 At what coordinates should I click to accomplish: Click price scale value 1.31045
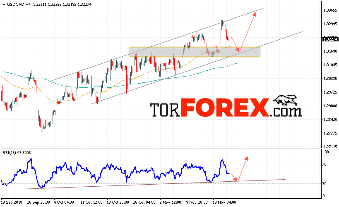(330, 65)
